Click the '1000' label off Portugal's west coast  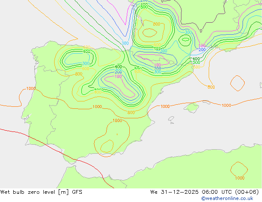click(31, 88)
